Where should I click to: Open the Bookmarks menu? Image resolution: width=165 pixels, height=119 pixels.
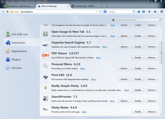(x=30, y=2)
